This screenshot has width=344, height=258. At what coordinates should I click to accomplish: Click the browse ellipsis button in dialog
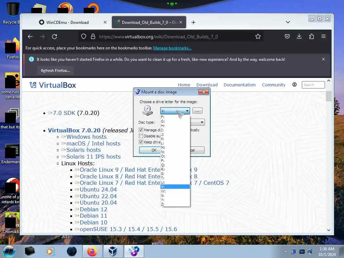click(197, 111)
